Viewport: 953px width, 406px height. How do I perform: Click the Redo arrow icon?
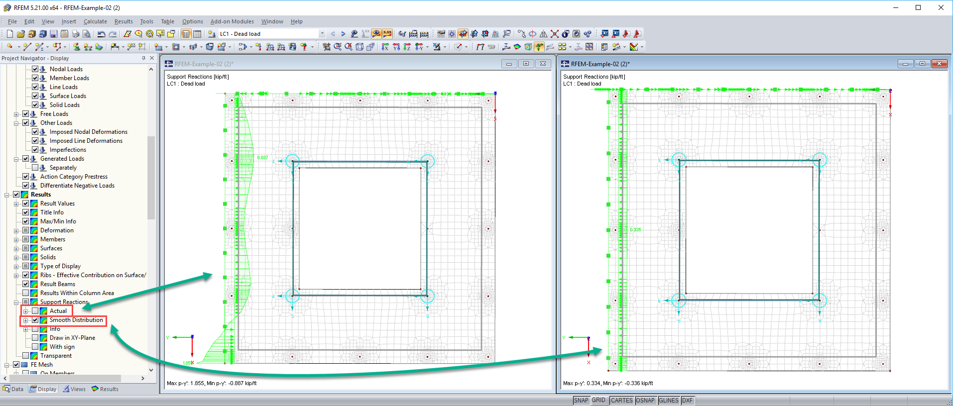coord(113,34)
